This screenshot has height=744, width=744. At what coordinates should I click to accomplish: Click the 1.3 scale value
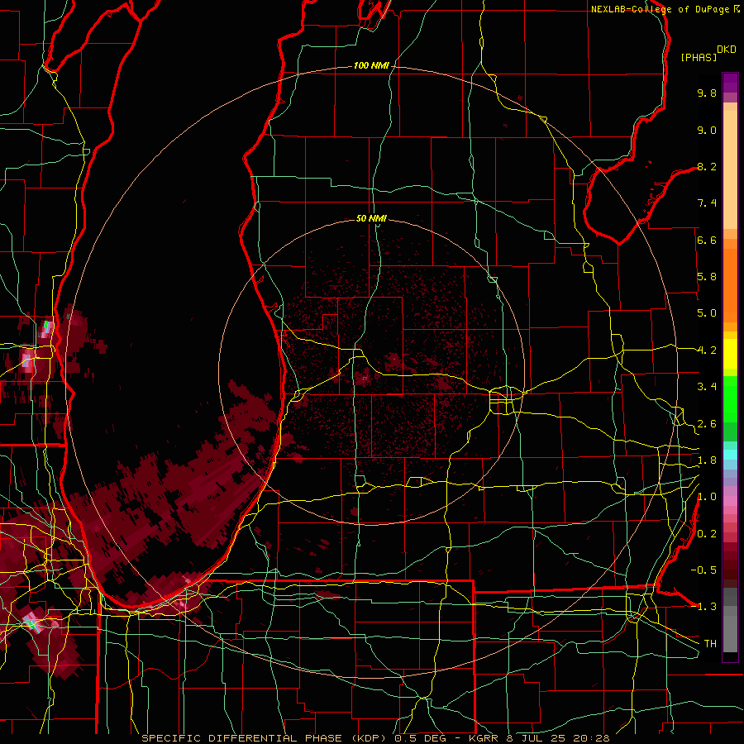click(707, 607)
